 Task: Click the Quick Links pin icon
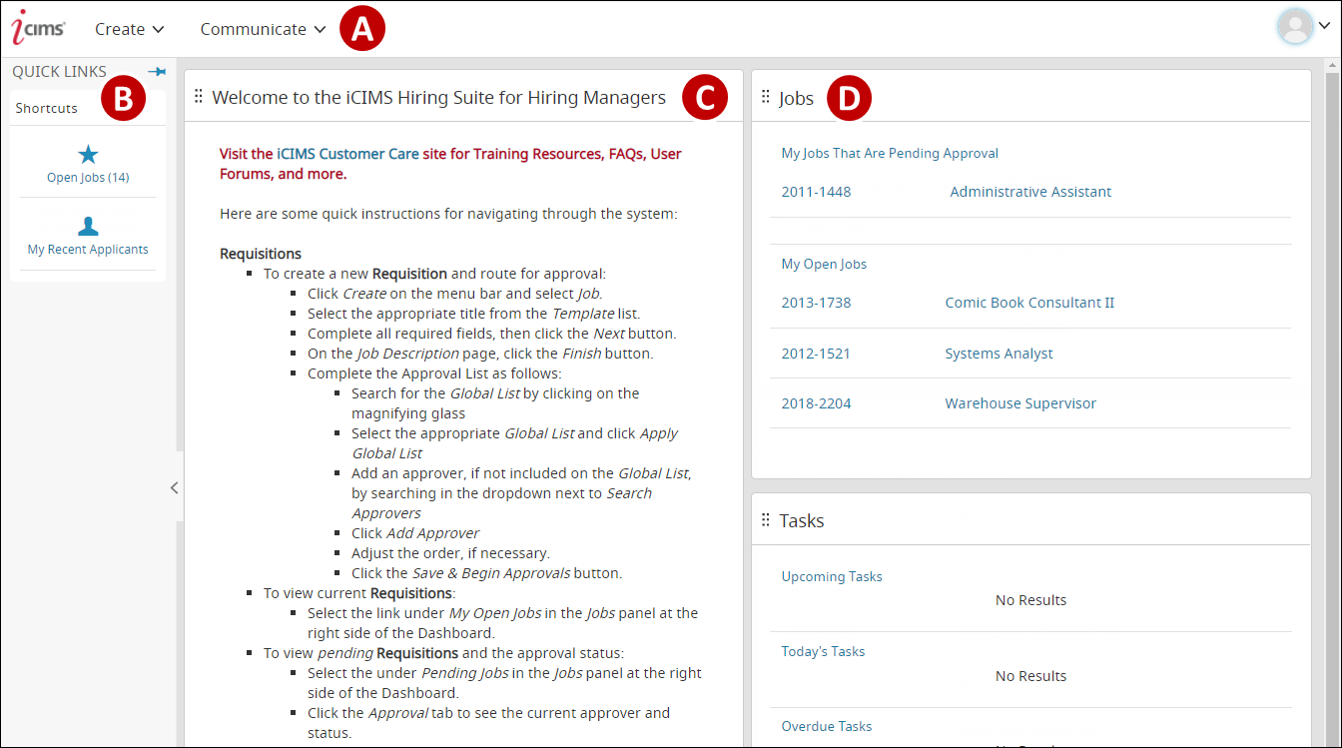point(157,72)
